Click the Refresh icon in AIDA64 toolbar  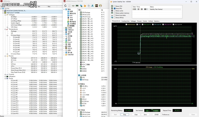coord(65,6)
